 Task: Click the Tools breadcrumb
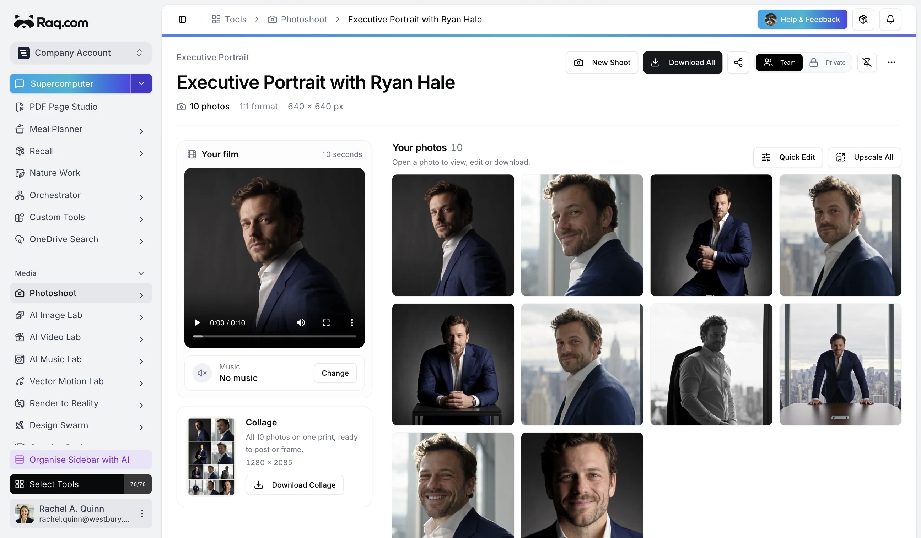[x=229, y=20]
